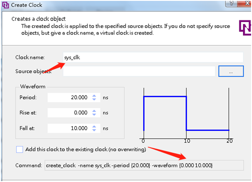Click the Rise at value field 0.000
Viewport: 252px width, 182px height.
[x=74, y=113]
